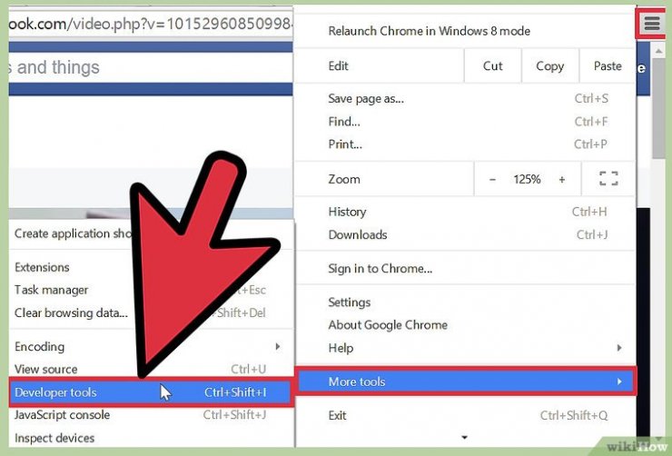
Task: Open Downloads from the menu
Action: tap(465, 235)
